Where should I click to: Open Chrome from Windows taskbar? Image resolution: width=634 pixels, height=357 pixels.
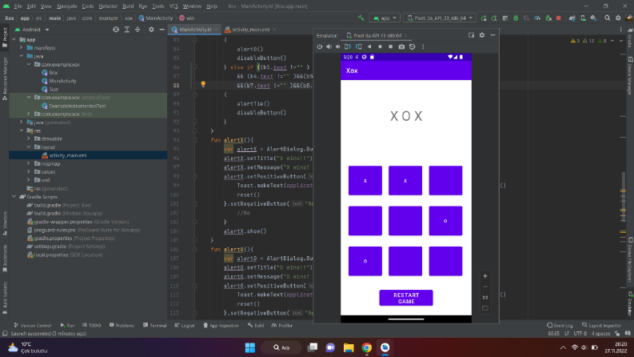point(367,347)
